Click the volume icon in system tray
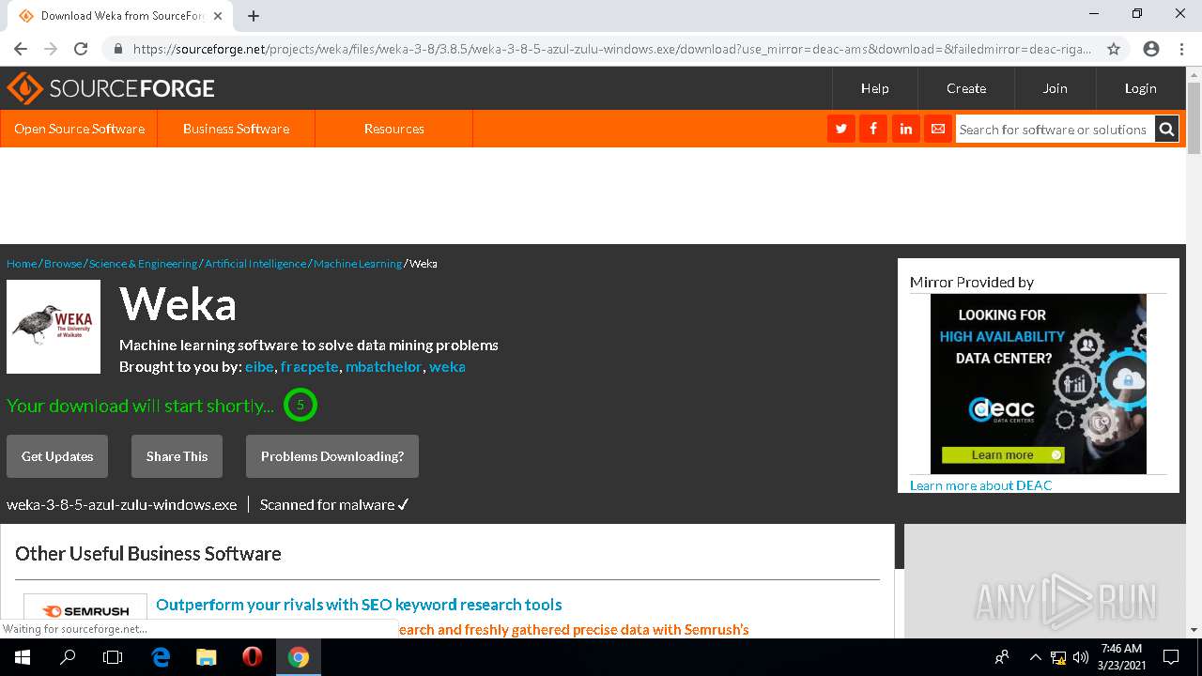The height and width of the screenshot is (676, 1202). coord(1081,657)
